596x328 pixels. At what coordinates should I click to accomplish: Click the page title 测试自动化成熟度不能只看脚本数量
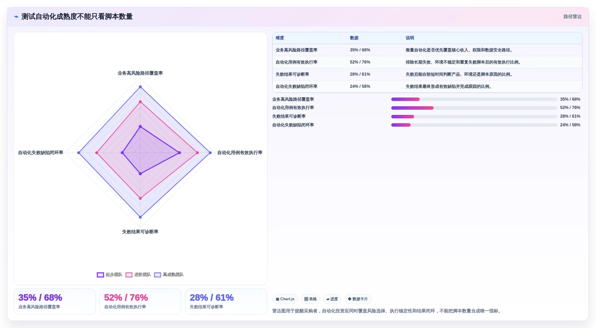[77, 17]
